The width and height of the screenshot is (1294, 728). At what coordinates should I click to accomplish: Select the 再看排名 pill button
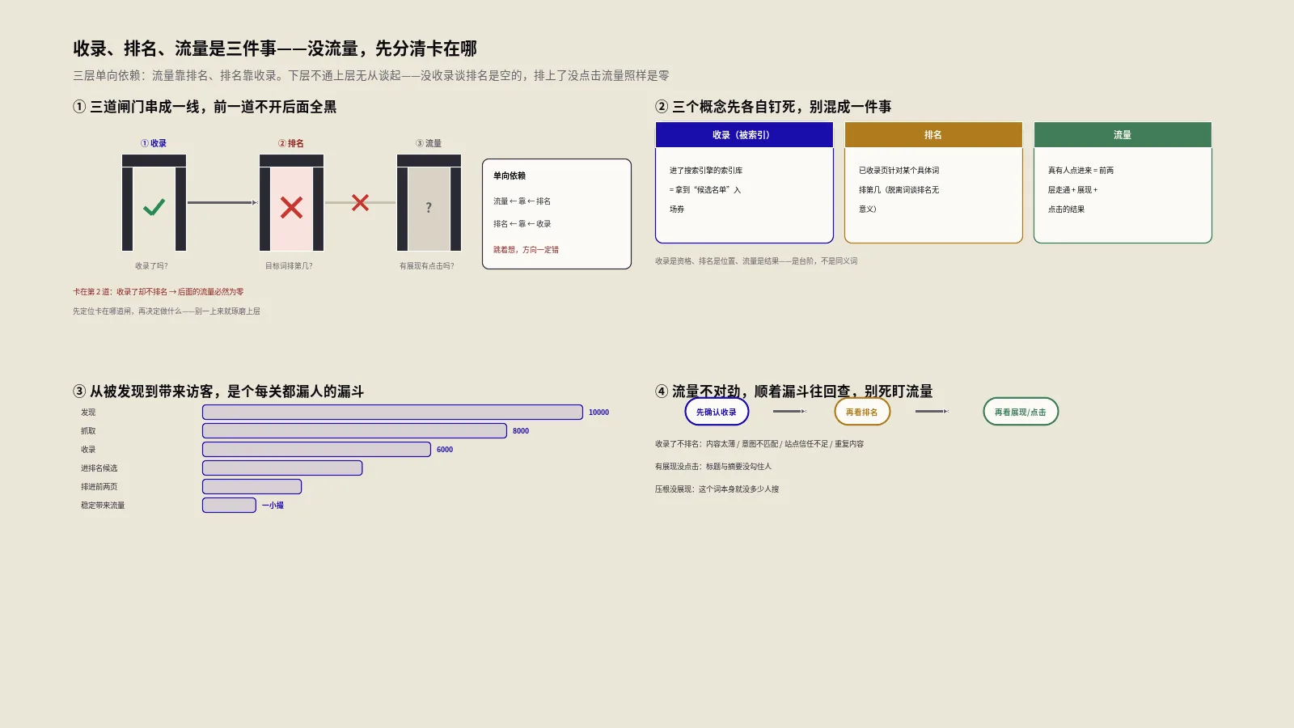pos(862,412)
